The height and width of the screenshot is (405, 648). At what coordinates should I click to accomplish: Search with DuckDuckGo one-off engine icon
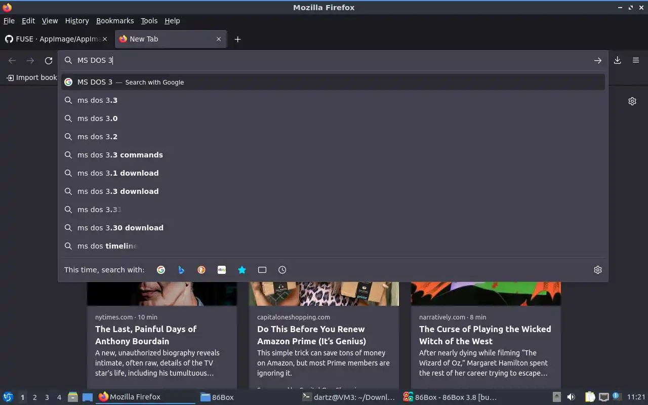click(x=201, y=270)
